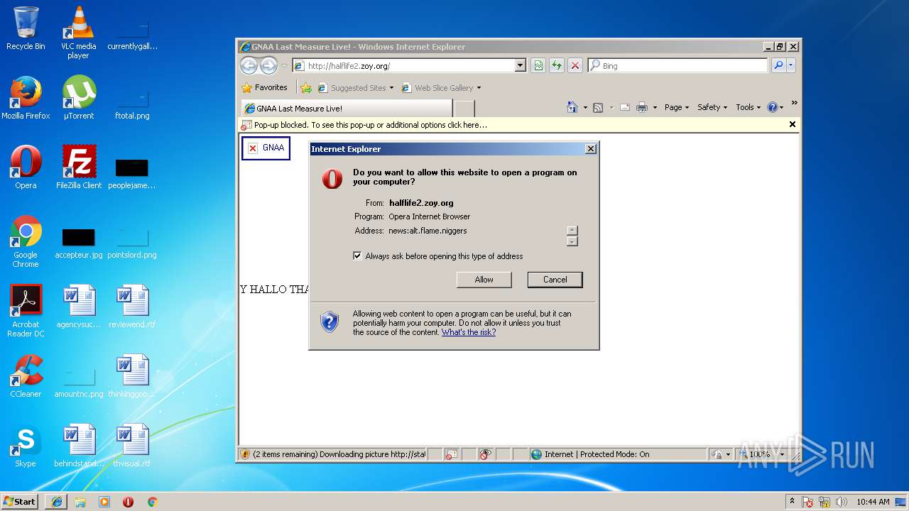Dismiss the pop-up blocked information bar
This screenshot has width=909, height=511.
point(793,125)
